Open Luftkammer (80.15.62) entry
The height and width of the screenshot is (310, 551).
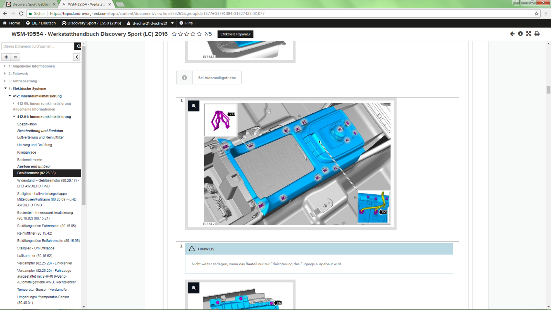pos(35,256)
